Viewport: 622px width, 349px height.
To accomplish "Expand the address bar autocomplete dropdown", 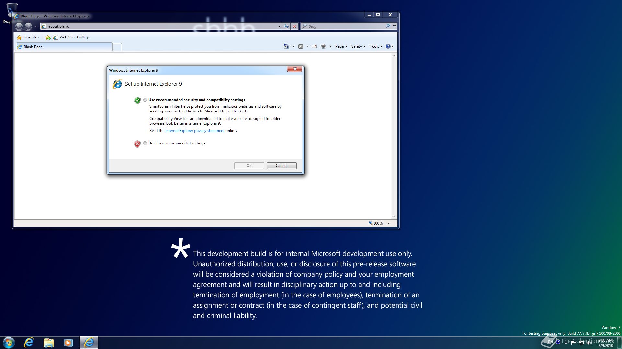I will coord(279,26).
